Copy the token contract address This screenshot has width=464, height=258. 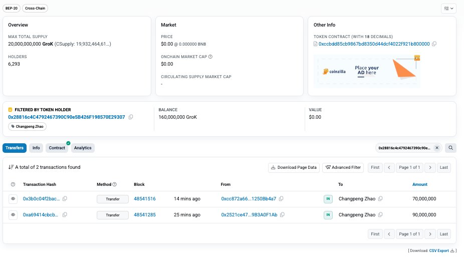pos(434,44)
